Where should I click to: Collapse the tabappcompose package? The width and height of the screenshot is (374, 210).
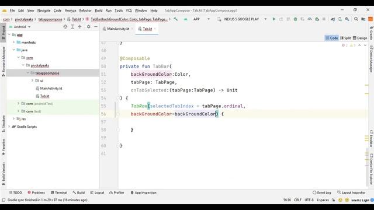coord(27,73)
